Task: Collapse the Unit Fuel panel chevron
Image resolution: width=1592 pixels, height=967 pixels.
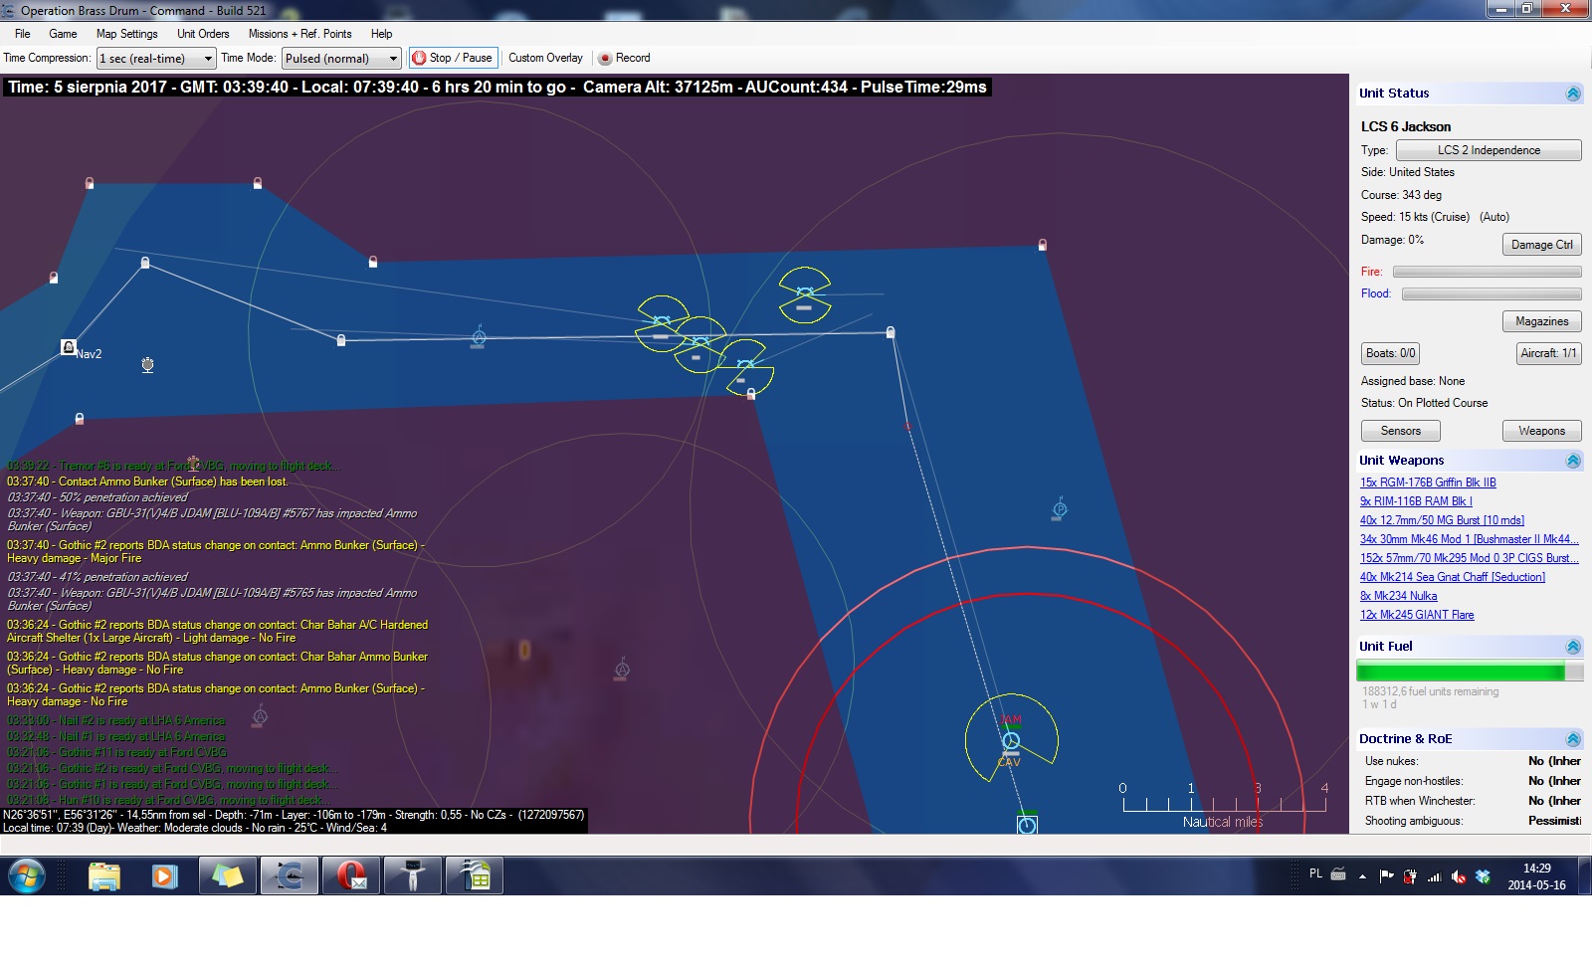Action: [x=1573, y=647]
